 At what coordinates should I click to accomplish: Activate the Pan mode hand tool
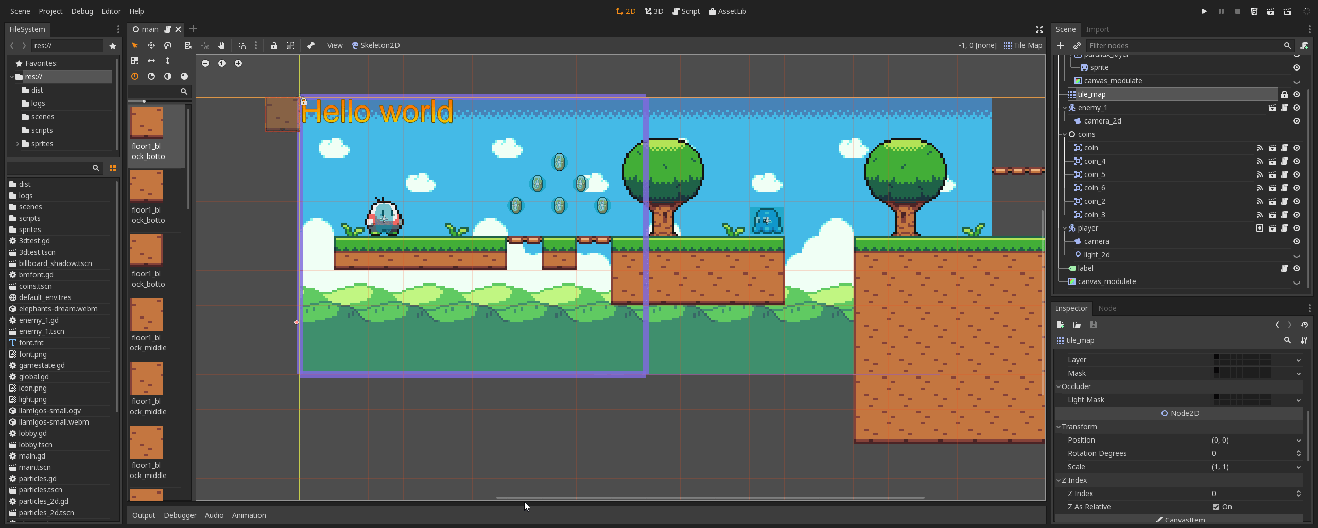[x=221, y=45]
